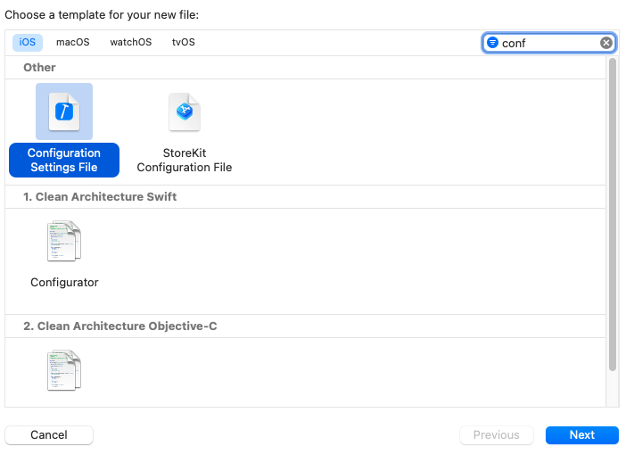
Task: Click the template list vertical scrollbar
Action: point(613,214)
